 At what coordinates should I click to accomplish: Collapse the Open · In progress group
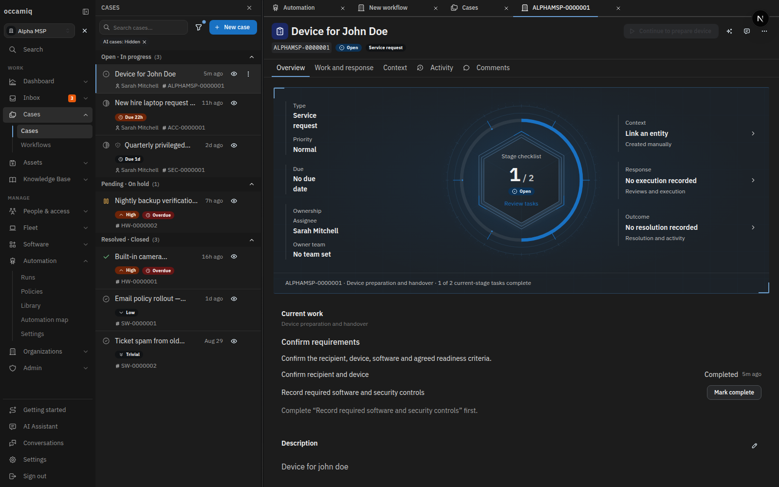pyautogui.click(x=252, y=57)
